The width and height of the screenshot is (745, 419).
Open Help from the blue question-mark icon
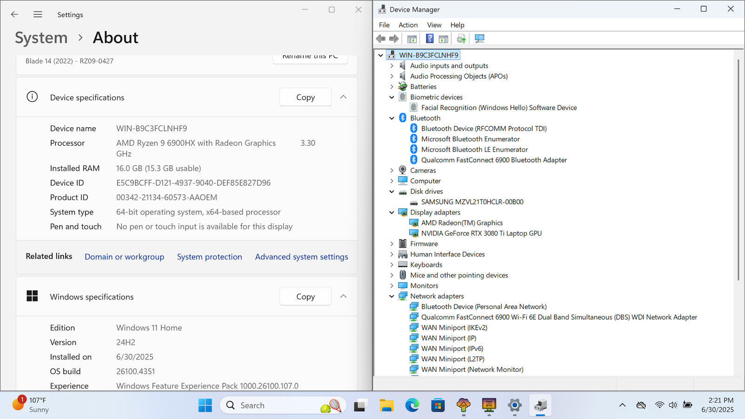click(x=429, y=39)
